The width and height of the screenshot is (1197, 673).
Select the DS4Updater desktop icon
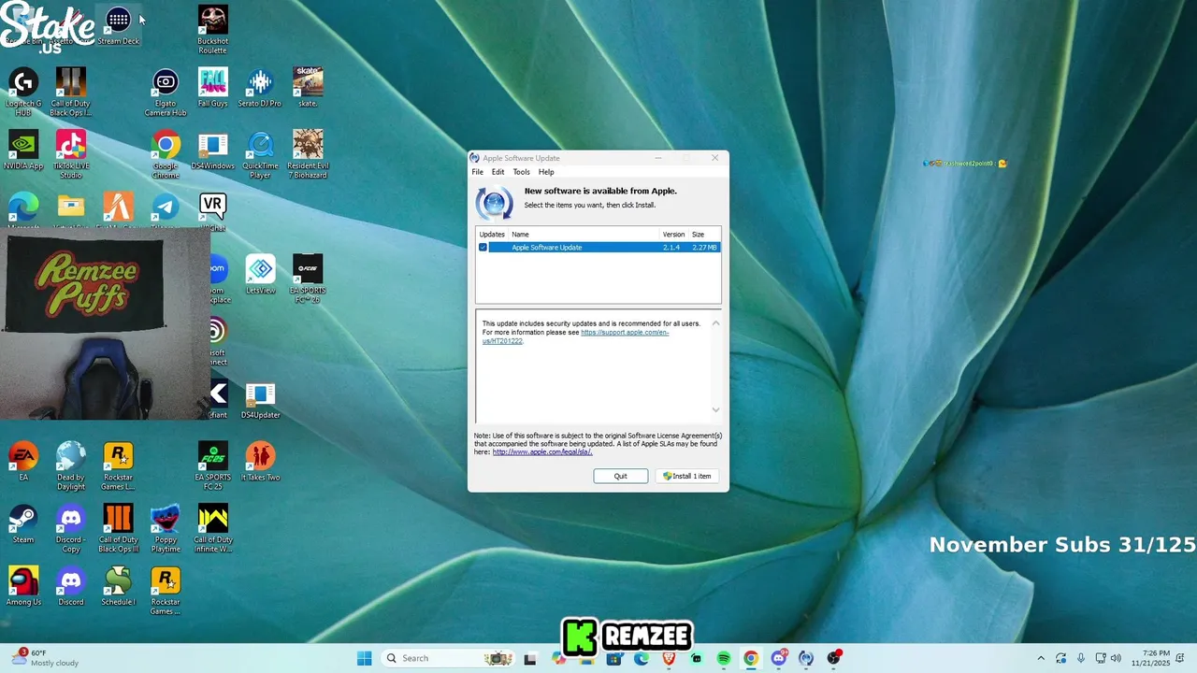[260, 399]
